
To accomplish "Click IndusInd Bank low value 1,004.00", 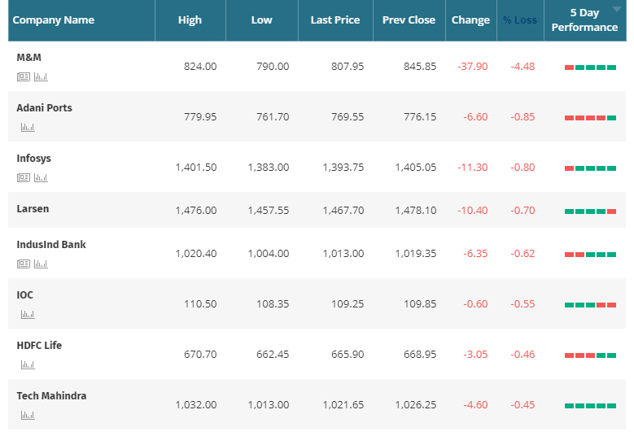I will pyautogui.click(x=269, y=254).
